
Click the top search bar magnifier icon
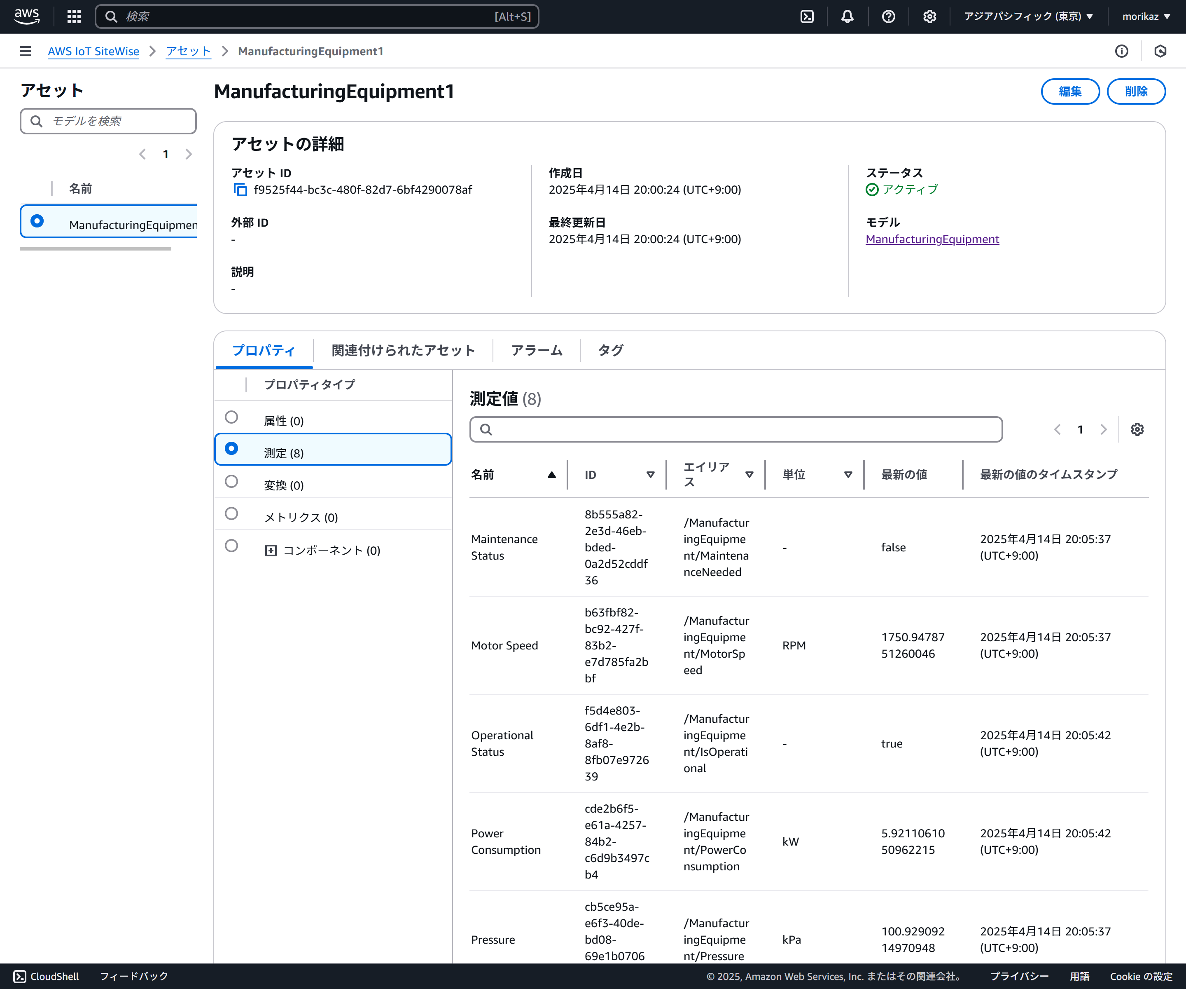pos(111,16)
